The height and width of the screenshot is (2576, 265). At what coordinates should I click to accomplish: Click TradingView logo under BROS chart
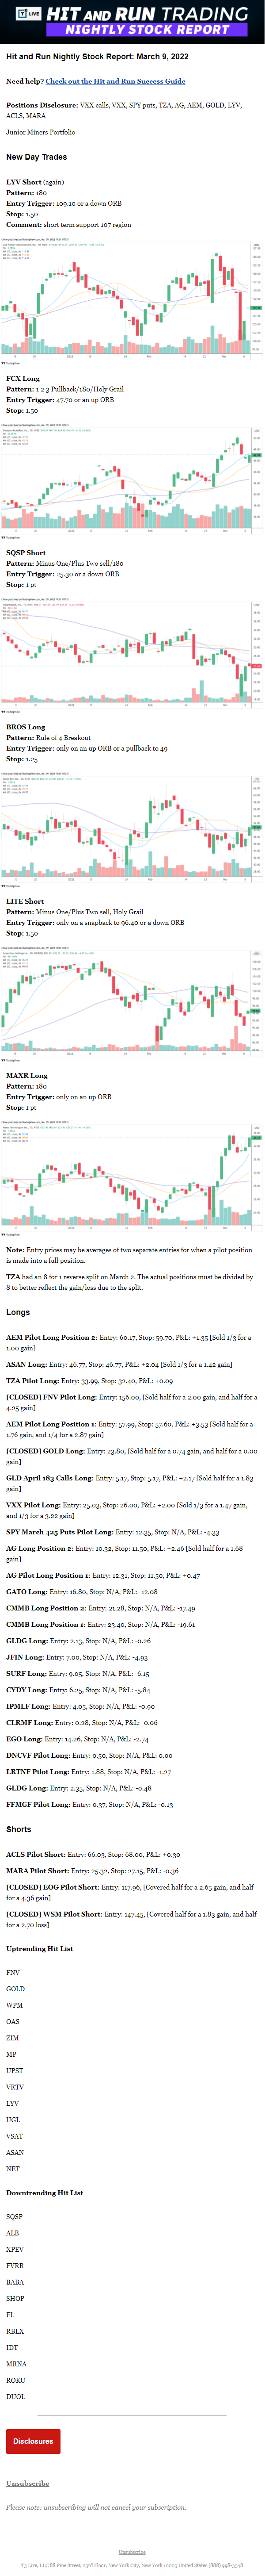pos(10,886)
